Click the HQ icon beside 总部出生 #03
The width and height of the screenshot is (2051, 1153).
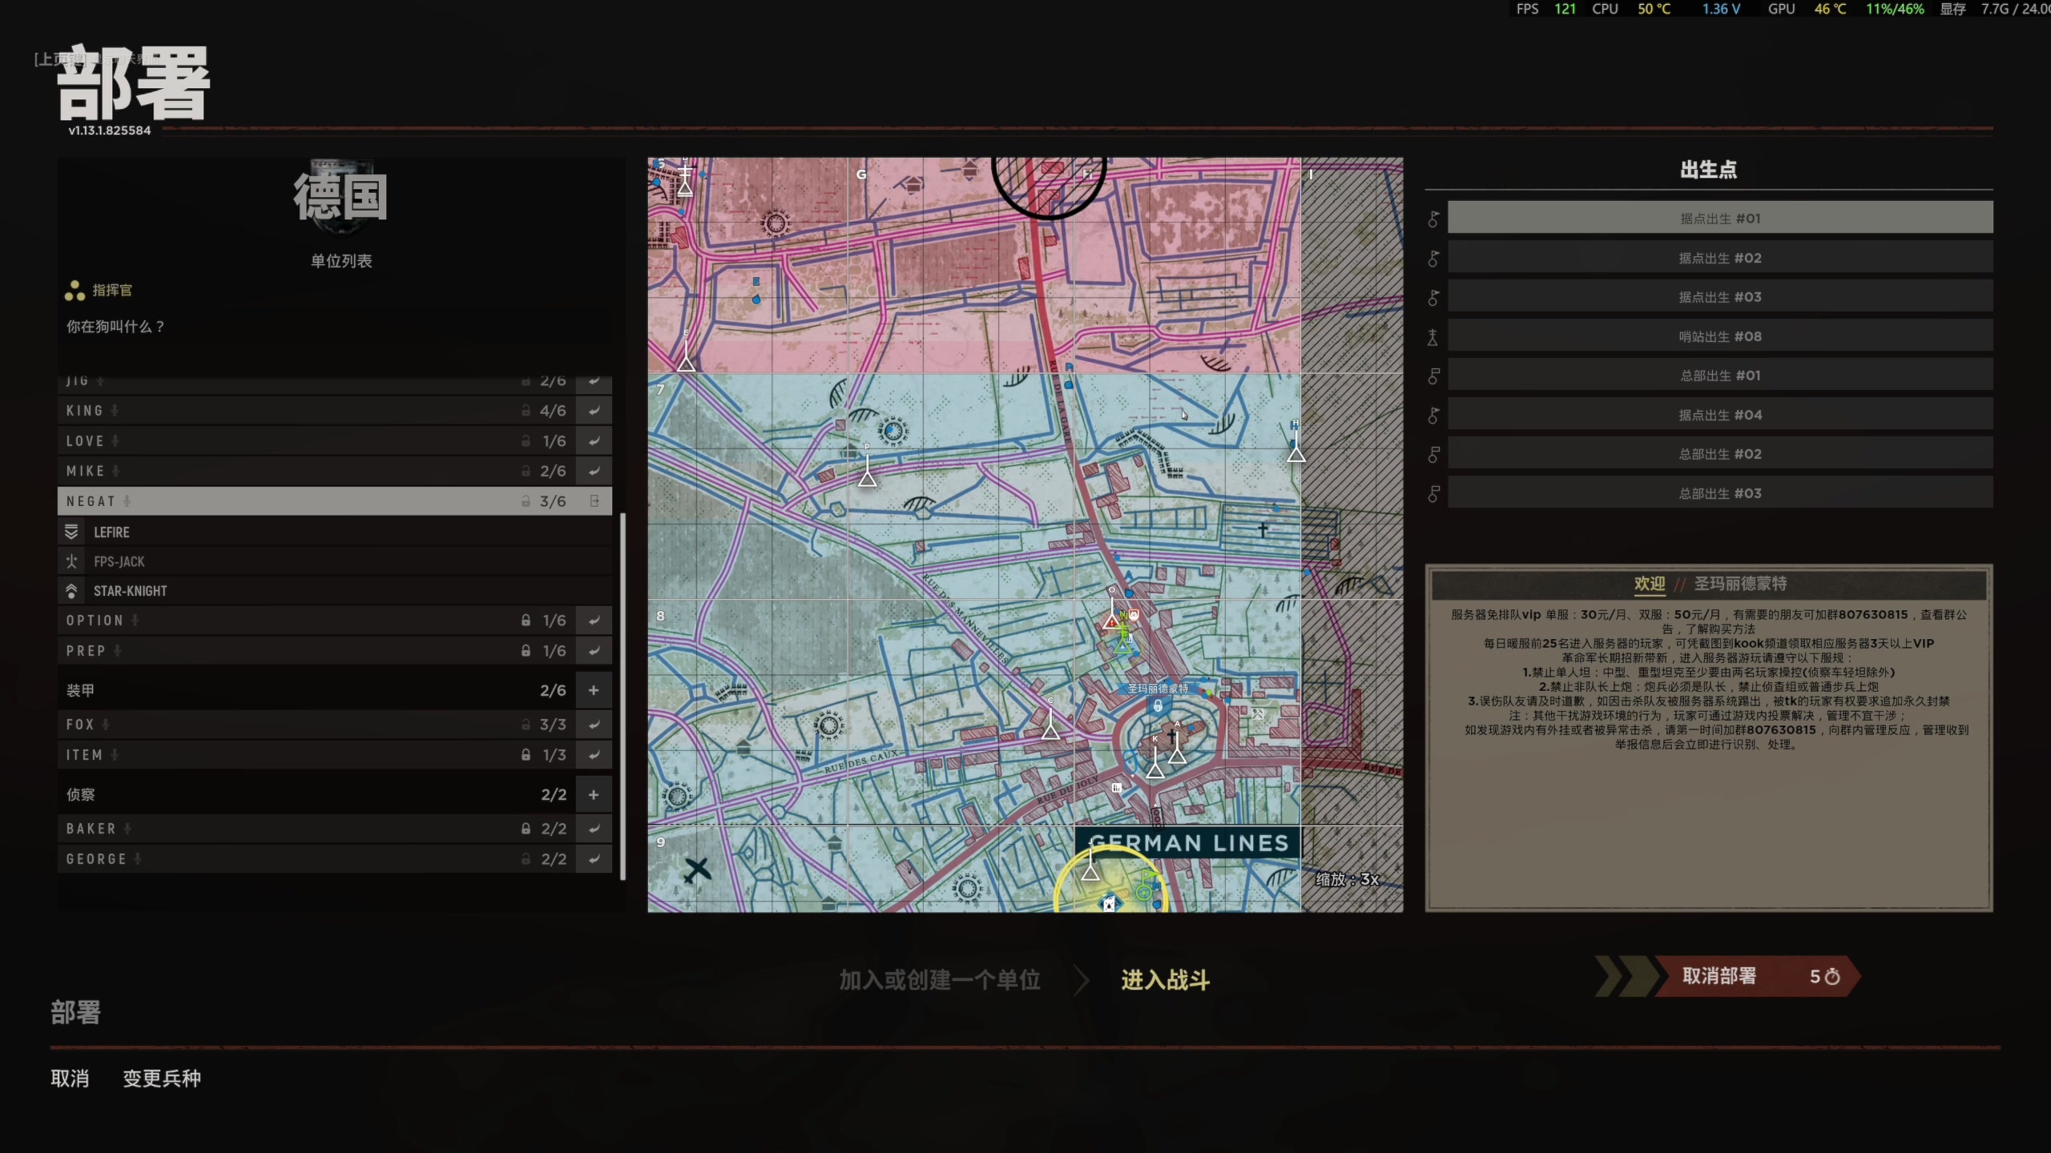click(1433, 493)
